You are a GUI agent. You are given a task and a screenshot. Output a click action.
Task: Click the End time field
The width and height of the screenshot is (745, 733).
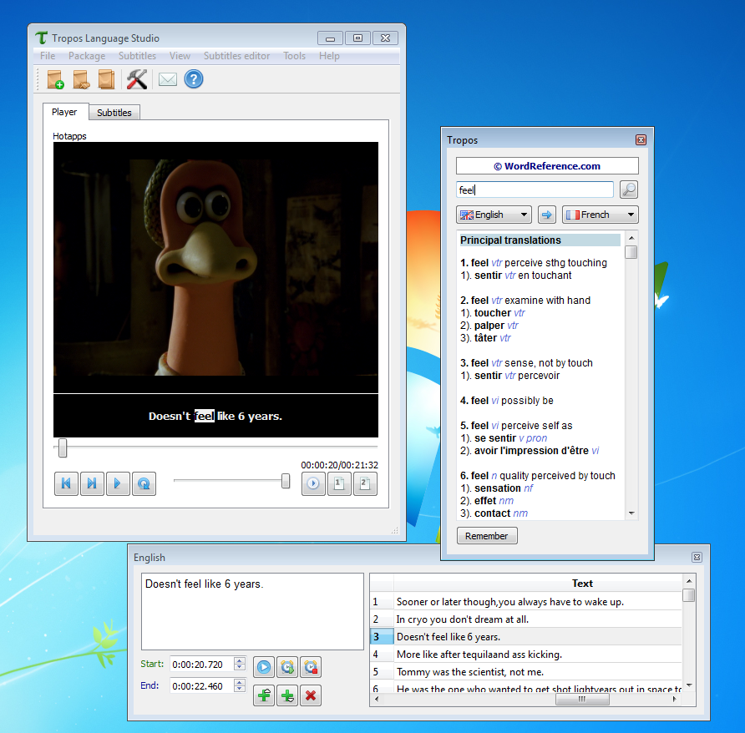pyautogui.click(x=202, y=686)
